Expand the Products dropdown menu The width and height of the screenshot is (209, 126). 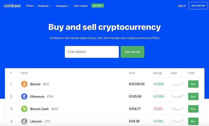click(45, 6)
